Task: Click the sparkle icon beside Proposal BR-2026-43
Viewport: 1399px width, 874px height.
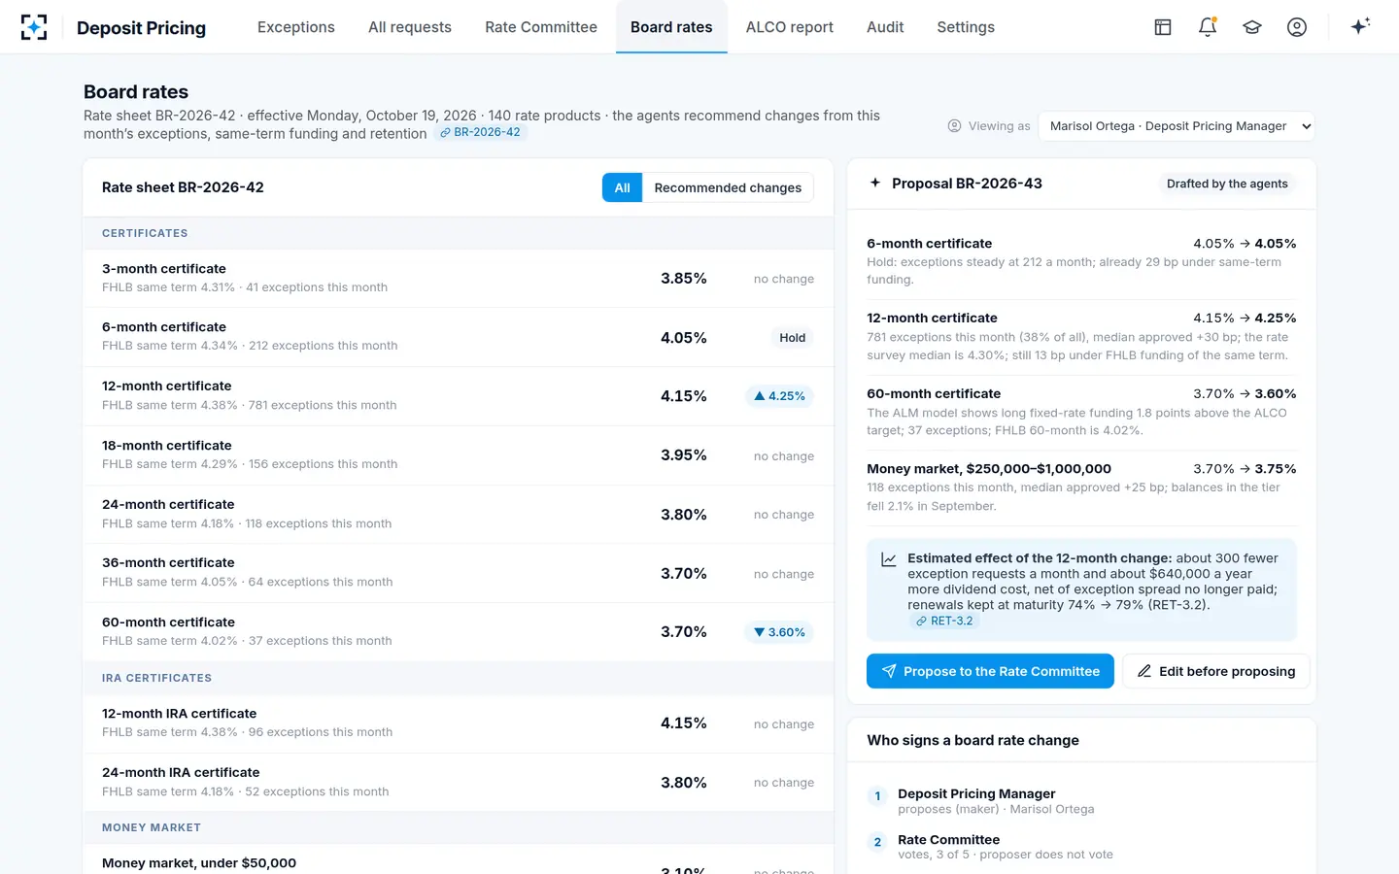Action: click(875, 183)
